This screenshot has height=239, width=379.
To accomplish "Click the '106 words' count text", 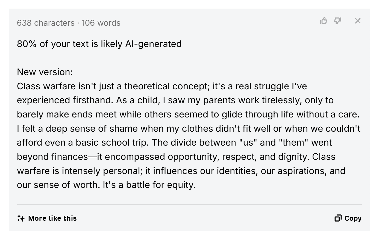I will point(101,23).
